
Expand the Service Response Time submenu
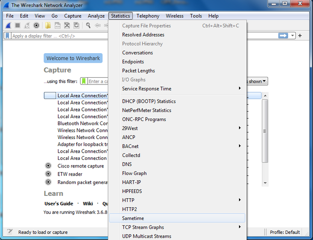(x=177, y=88)
